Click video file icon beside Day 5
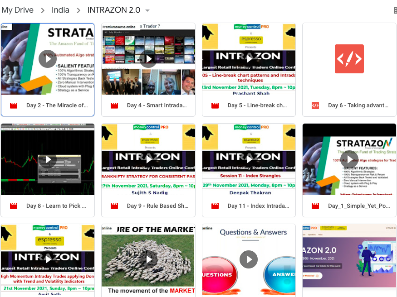The width and height of the screenshot is (397, 297). tap(215, 105)
